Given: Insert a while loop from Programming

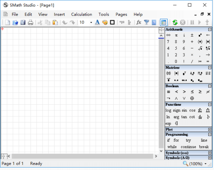Looking at the screenshot, I should pos(172,147).
